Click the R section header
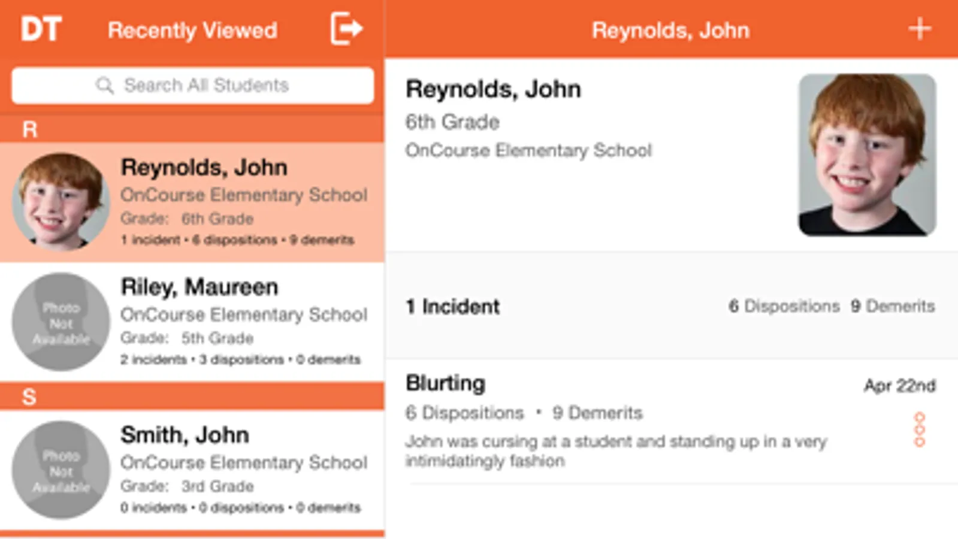The image size is (958, 539). click(x=192, y=129)
